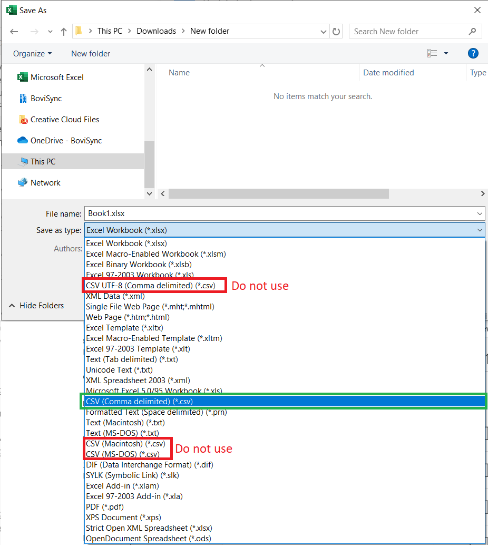Select Microsoft Excel in the sidebar

[x=51, y=77]
